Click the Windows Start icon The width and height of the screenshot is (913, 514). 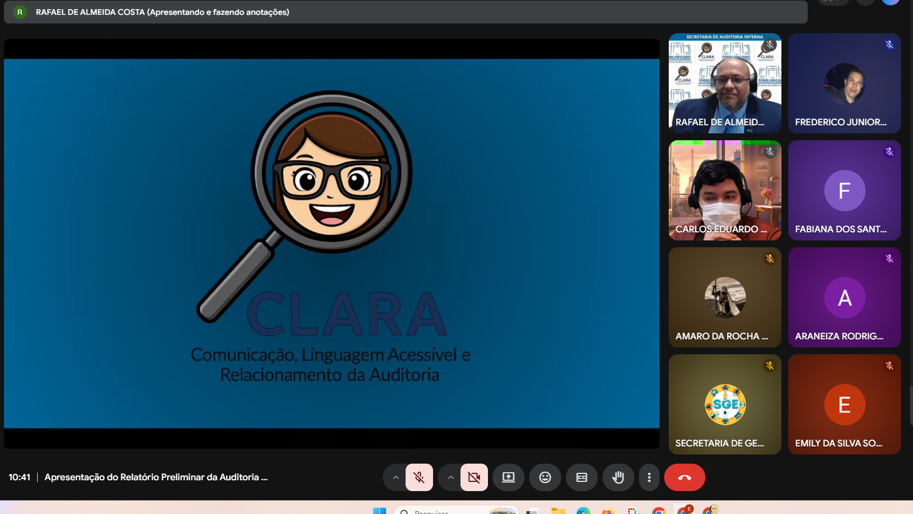pos(379,511)
